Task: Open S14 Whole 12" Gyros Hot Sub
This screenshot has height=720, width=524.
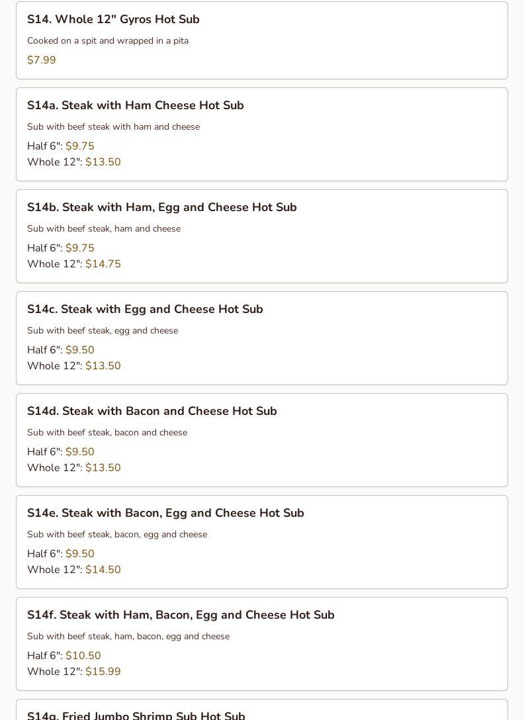Action: click(x=113, y=20)
